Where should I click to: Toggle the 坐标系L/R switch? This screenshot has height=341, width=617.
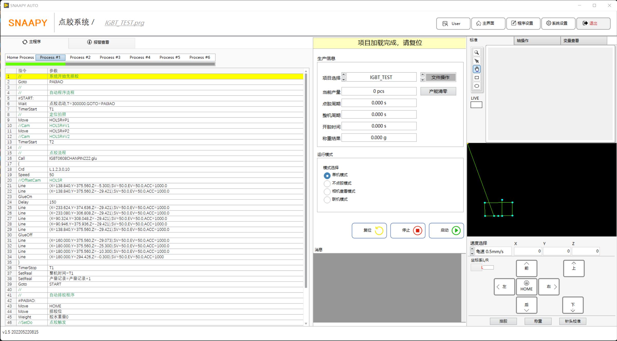point(482,267)
